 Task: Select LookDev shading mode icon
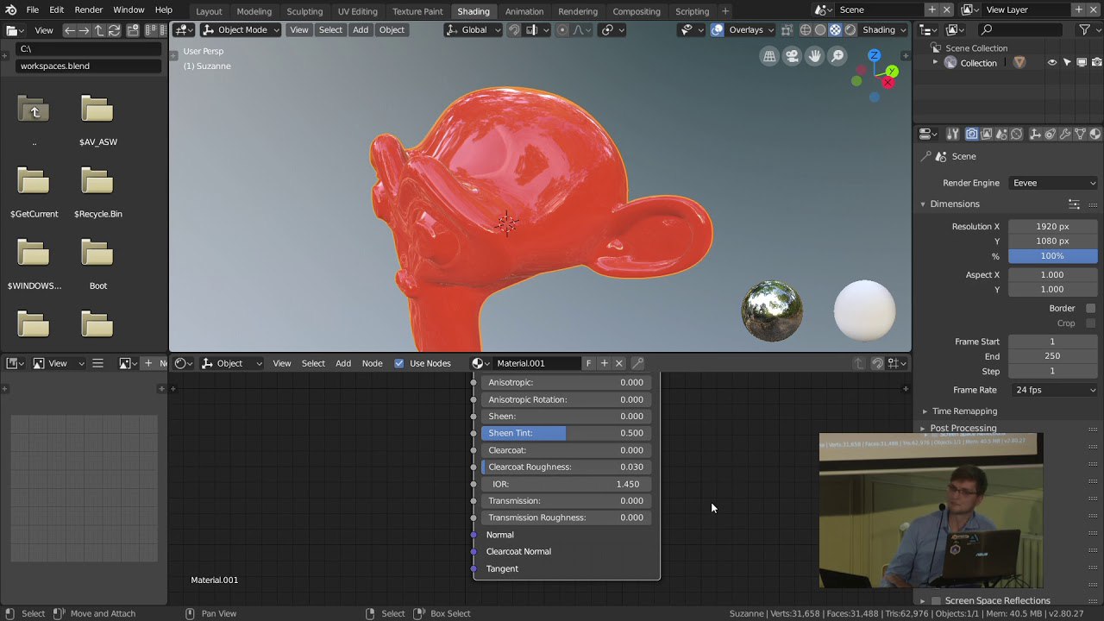[835, 29]
